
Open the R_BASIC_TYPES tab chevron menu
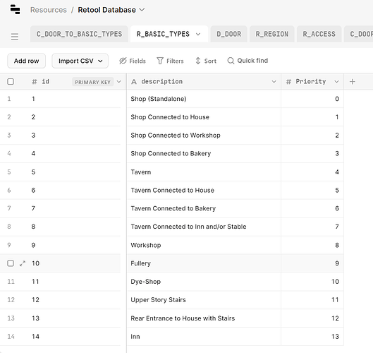pyautogui.click(x=198, y=34)
